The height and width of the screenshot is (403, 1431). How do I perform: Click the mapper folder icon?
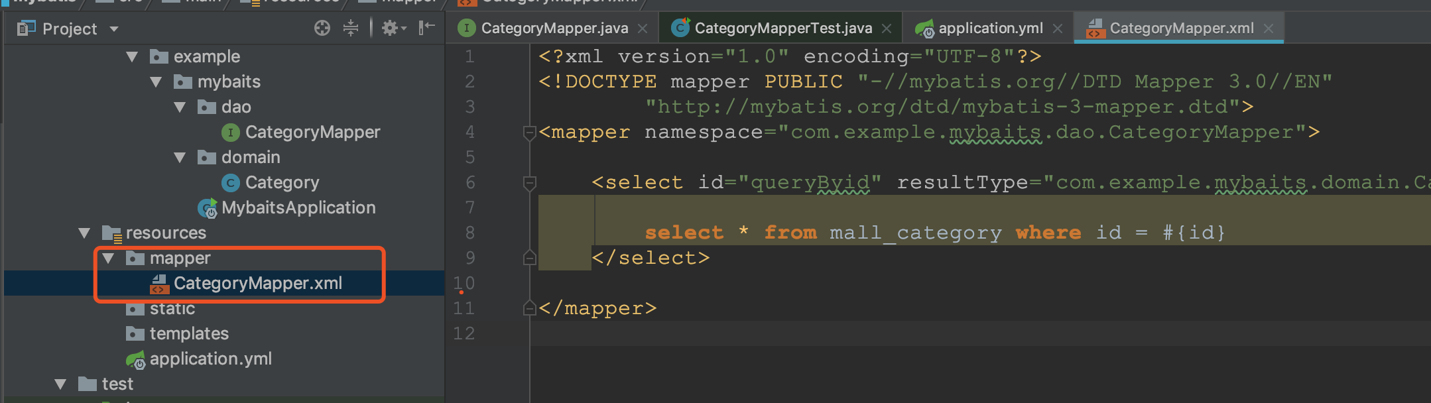[135, 259]
